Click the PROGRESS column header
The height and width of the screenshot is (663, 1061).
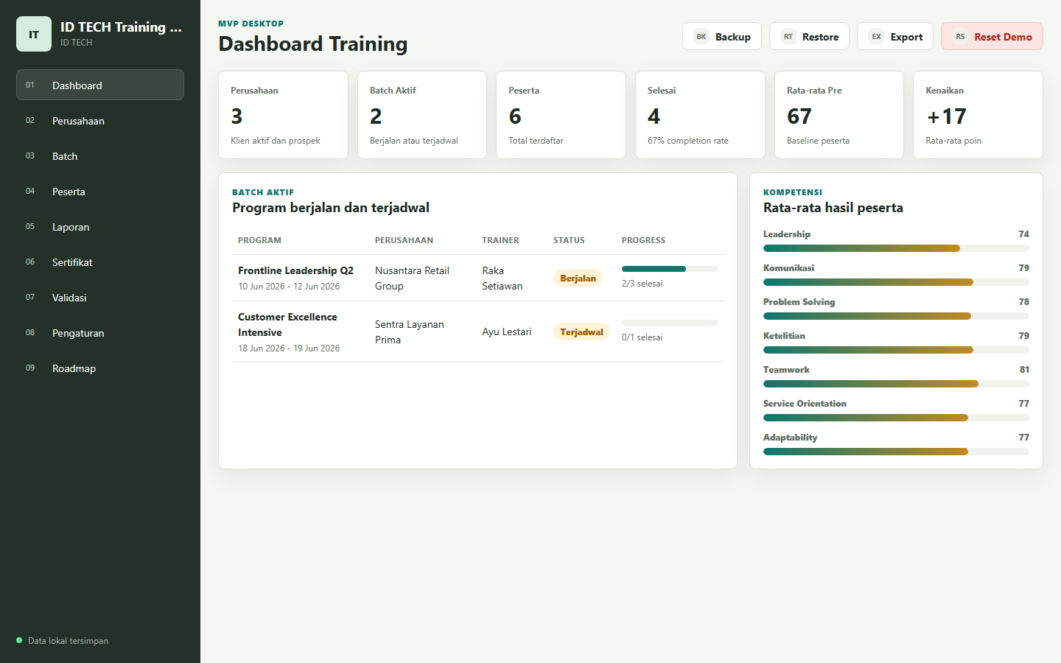click(x=643, y=240)
